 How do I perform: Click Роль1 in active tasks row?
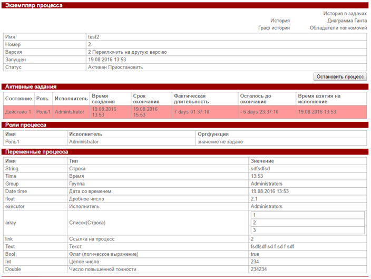pyautogui.click(x=43, y=112)
